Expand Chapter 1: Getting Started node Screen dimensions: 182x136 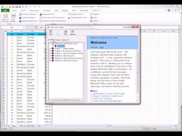[x=50, y=48]
